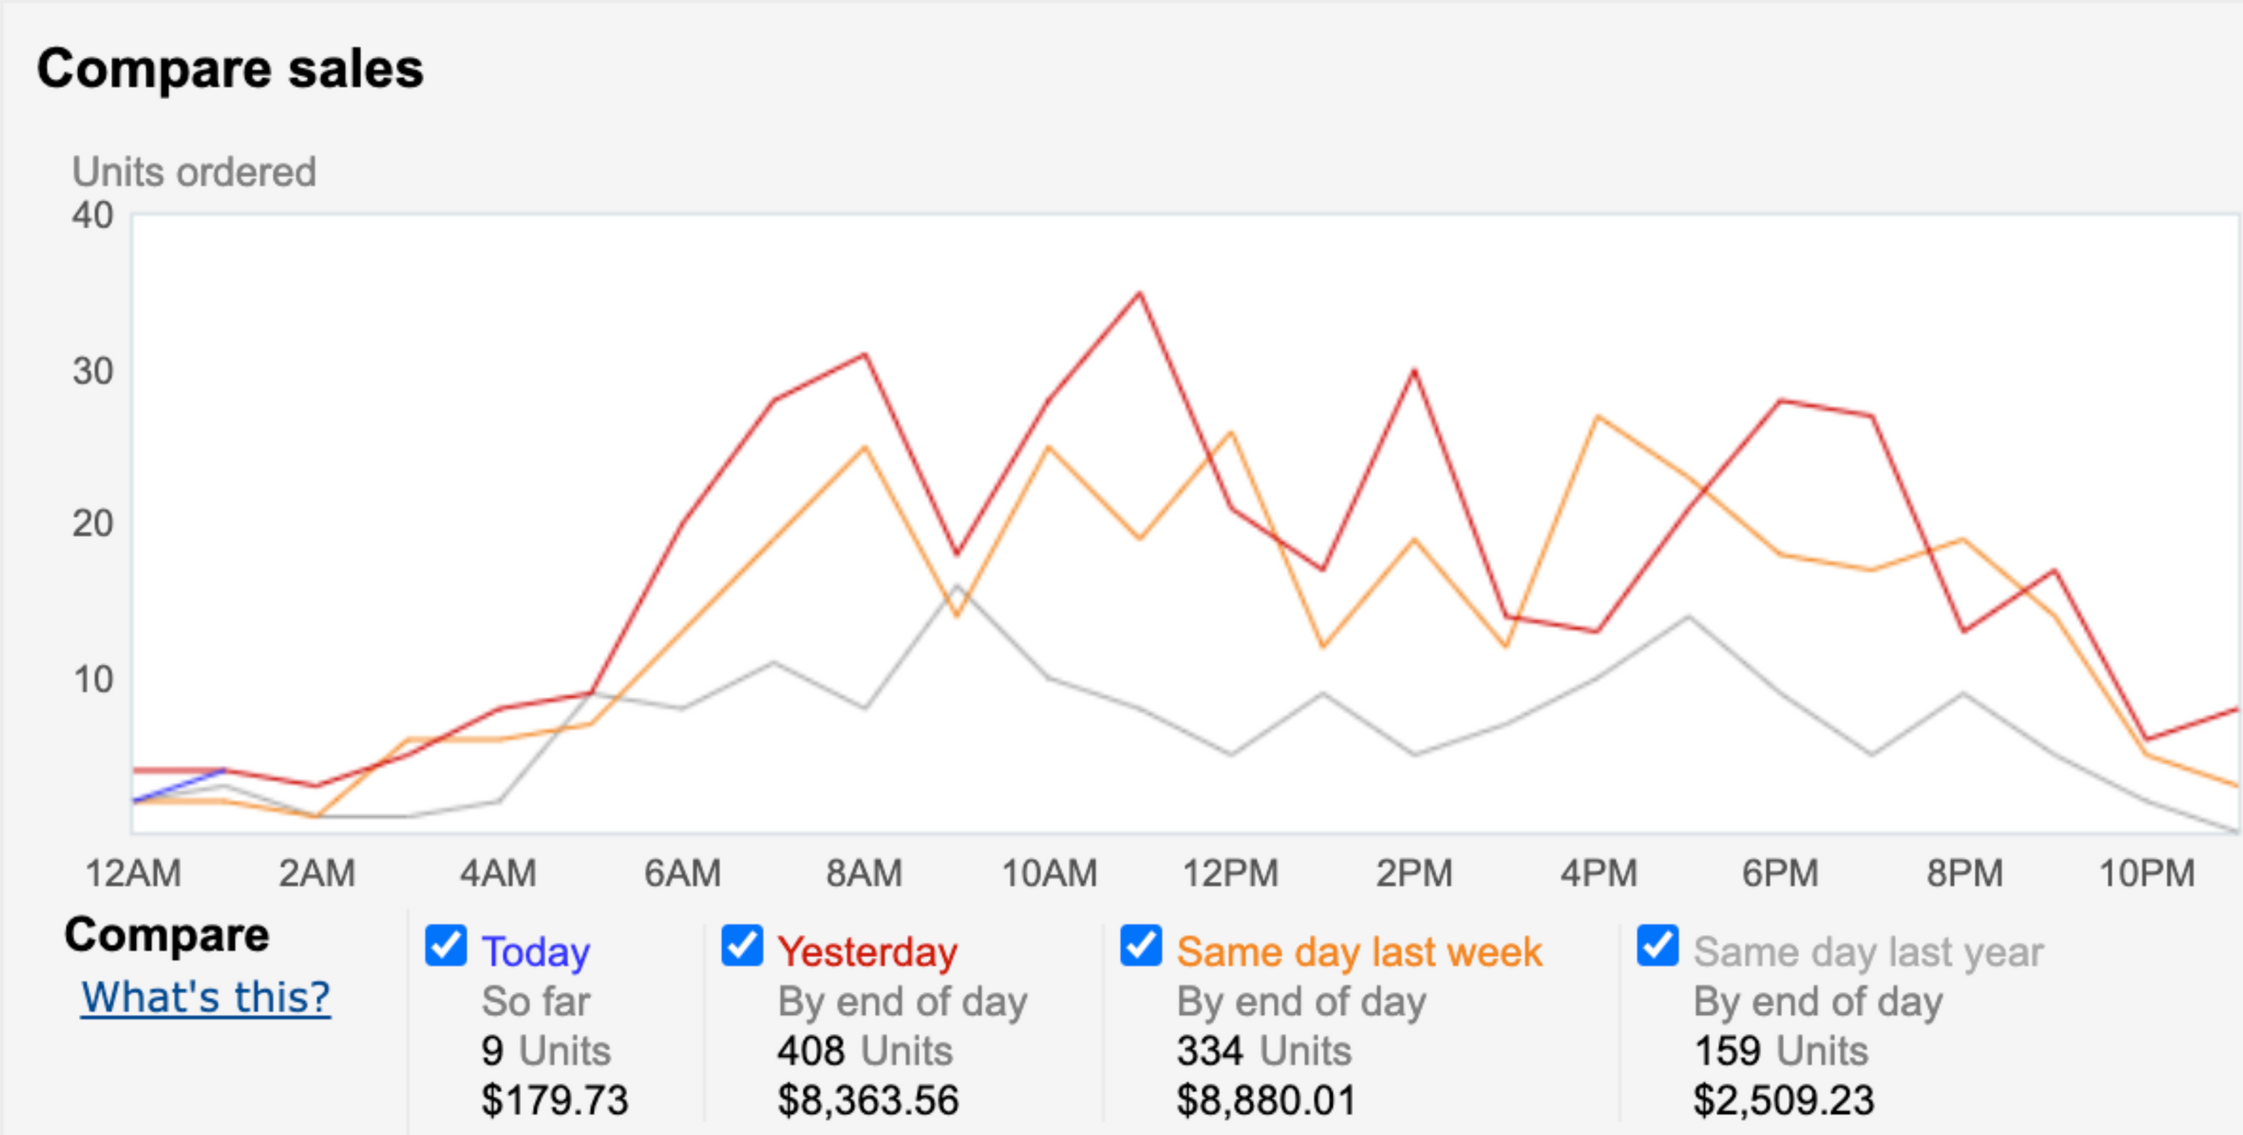This screenshot has height=1135, width=2243.
Task: Click the Compare sales heading
Action: point(230,69)
